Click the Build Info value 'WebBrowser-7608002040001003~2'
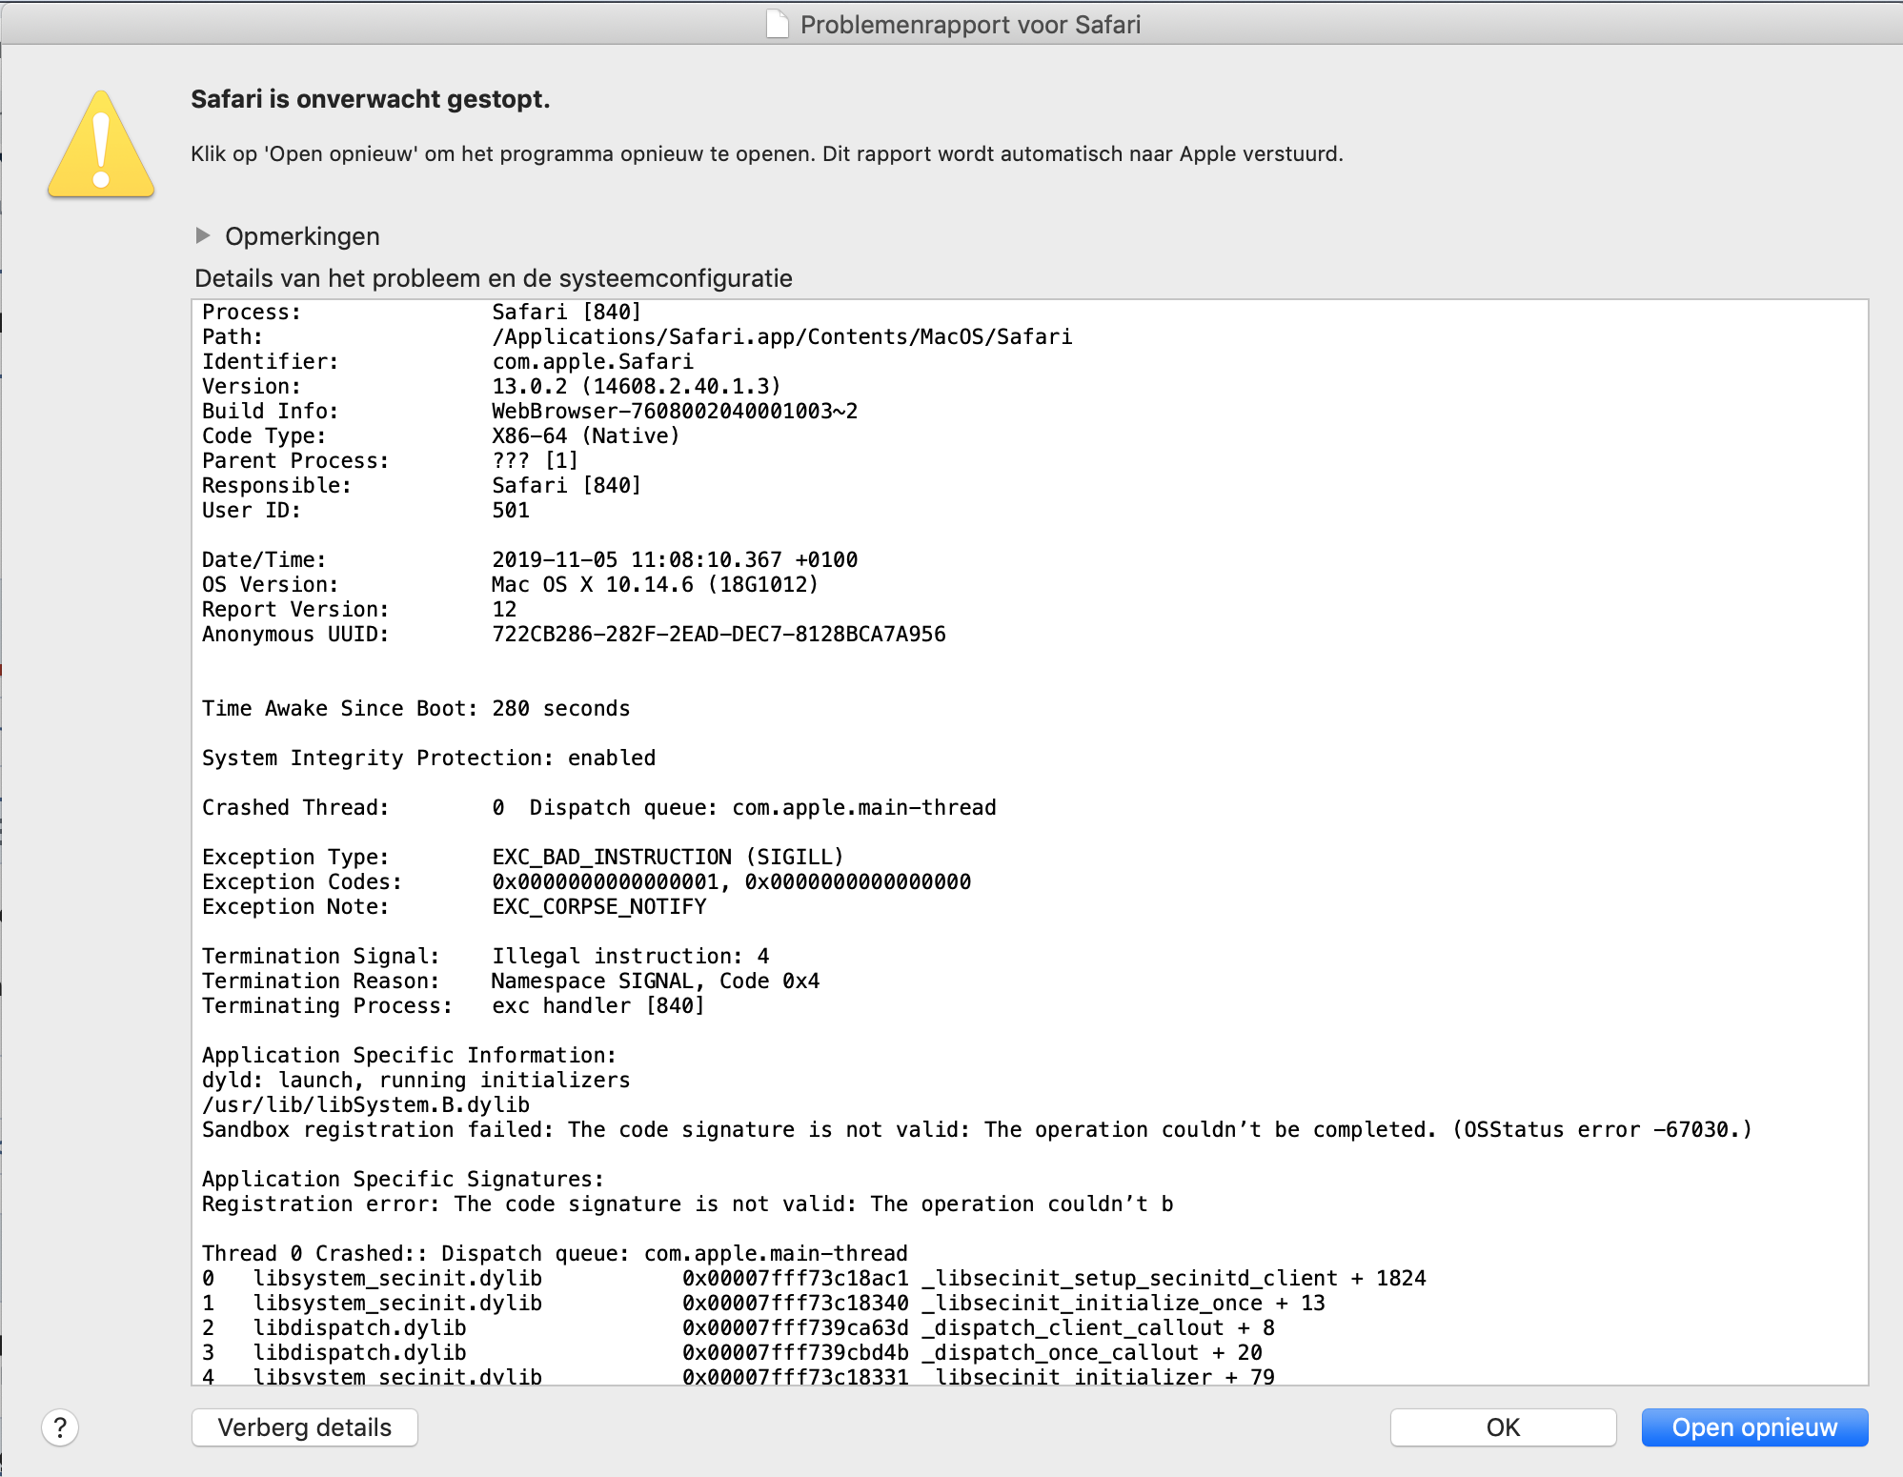Viewport: 1903px width, 1477px height. [674, 411]
